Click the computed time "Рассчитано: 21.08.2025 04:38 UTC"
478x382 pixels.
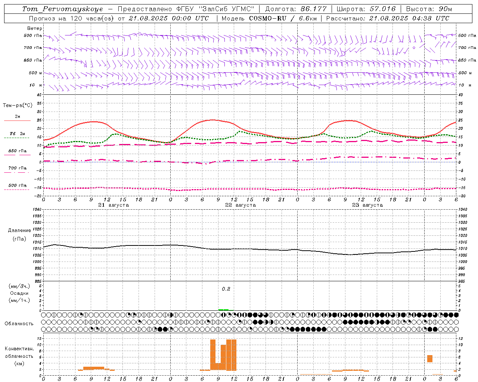point(388,18)
